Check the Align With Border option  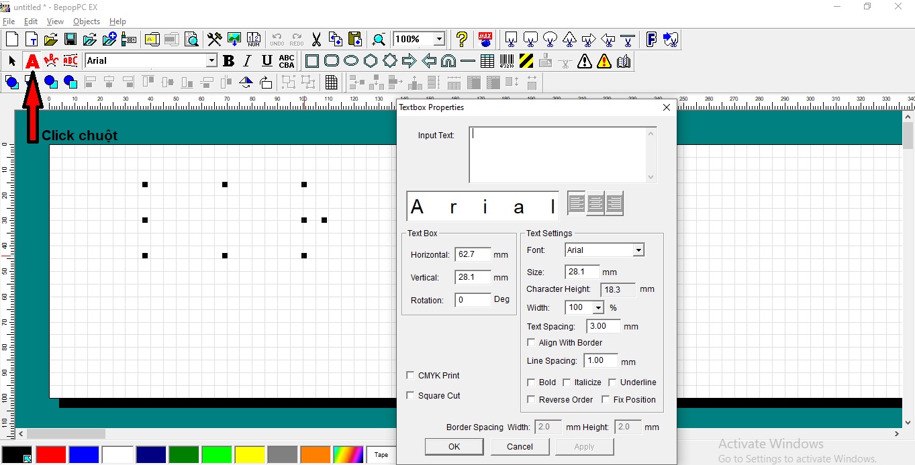coord(532,343)
